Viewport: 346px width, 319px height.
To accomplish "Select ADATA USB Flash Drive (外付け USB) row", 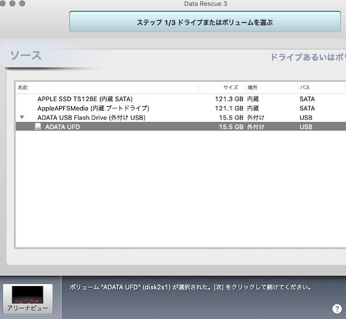I will (x=181, y=117).
